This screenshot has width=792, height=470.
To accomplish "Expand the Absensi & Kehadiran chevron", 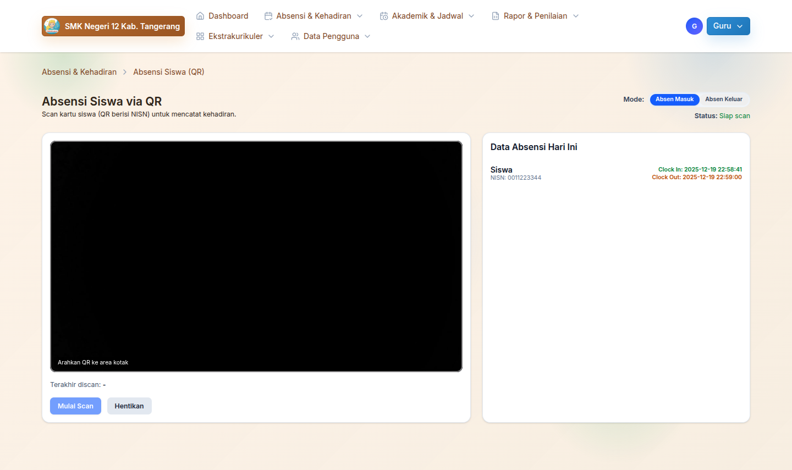I will click(x=360, y=16).
